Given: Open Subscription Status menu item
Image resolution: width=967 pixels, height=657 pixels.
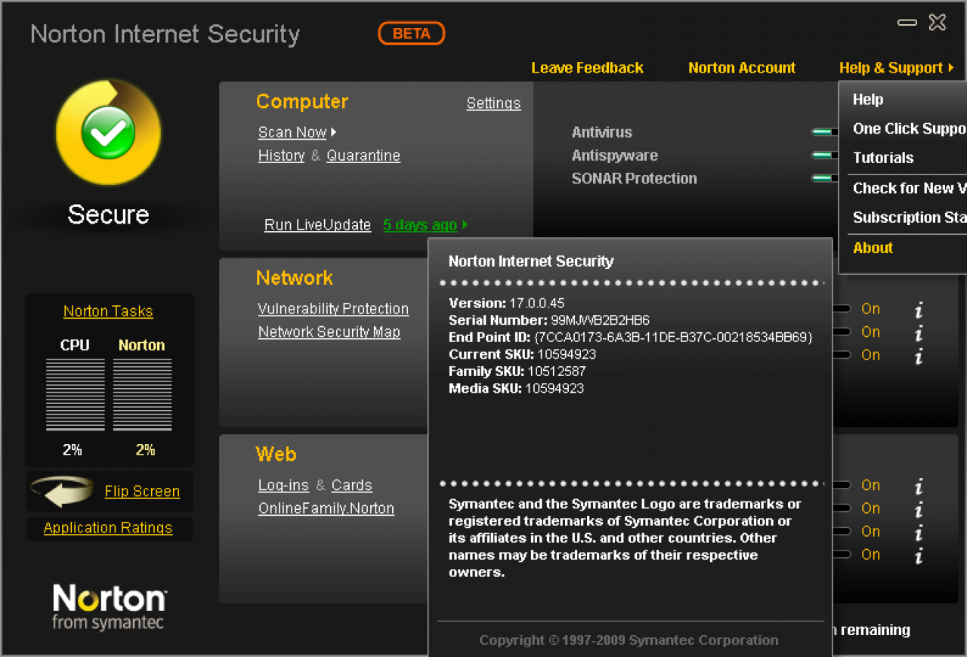Looking at the screenshot, I should coord(910,217).
